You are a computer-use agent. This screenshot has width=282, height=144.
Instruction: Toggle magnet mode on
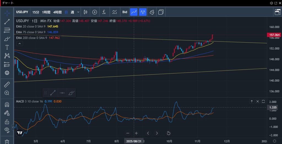pos(7,104)
